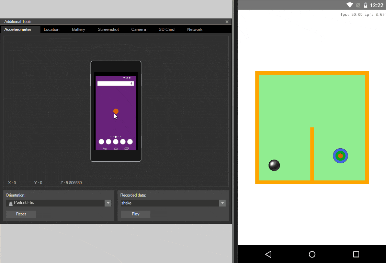Click the orange dot on the phone preview
This screenshot has width=386, height=263.
(116, 111)
